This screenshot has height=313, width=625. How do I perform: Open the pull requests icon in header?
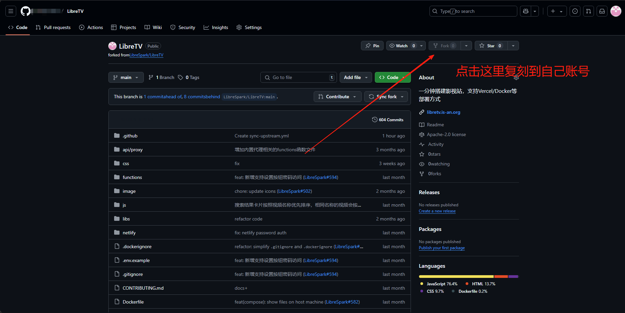click(x=589, y=11)
